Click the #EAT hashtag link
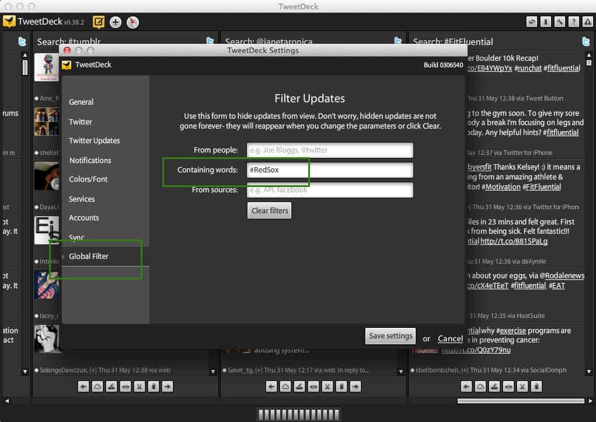This screenshot has height=422, width=596. click(557, 285)
